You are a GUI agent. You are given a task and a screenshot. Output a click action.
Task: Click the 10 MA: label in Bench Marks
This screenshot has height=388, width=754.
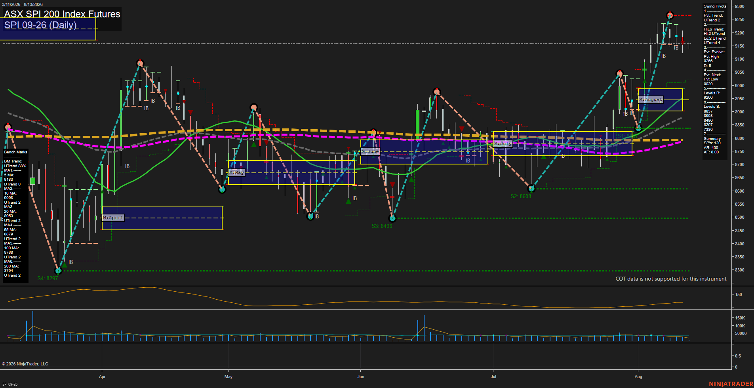coord(10,193)
